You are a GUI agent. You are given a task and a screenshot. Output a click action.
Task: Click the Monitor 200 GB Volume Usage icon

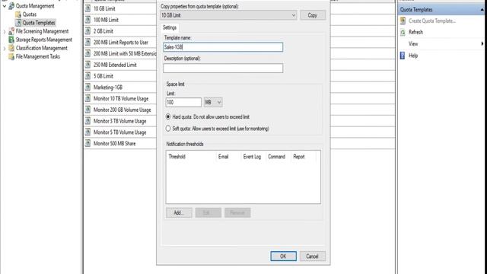click(x=88, y=110)
